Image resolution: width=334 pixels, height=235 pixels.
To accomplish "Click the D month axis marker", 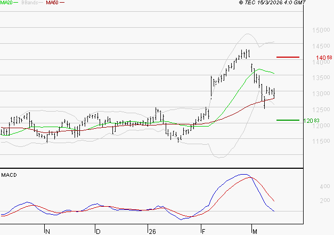I will click(x=98, y=232).
